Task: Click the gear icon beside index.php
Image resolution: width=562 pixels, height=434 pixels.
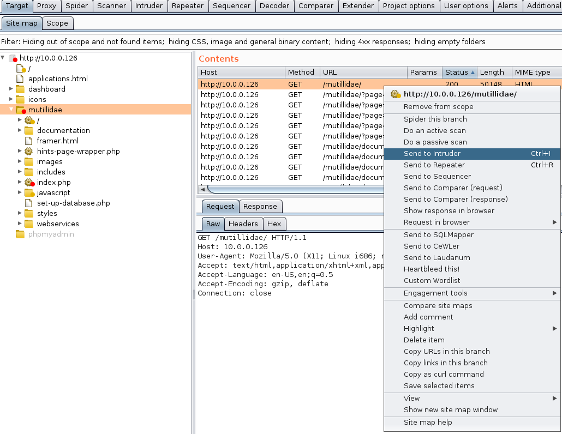Action: point(29,183)
